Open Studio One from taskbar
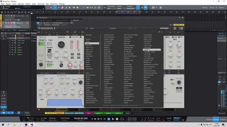227x127 pixels. [32, 125]
